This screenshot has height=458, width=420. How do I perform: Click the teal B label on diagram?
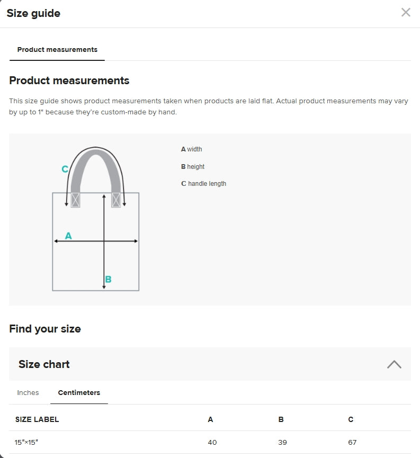(108, 279)
